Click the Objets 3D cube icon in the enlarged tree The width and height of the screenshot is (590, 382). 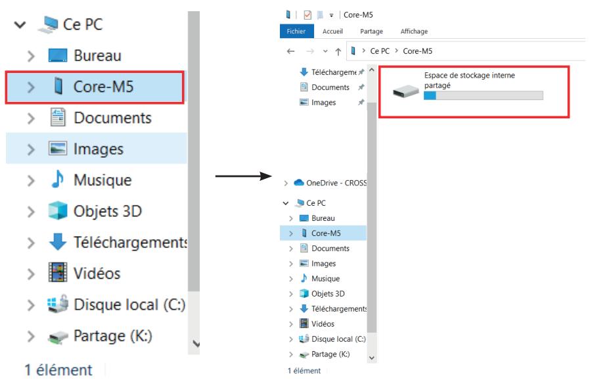click(58, 210)
